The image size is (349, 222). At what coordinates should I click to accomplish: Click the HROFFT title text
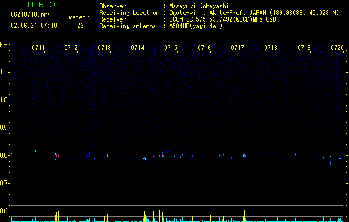point(57,4)
